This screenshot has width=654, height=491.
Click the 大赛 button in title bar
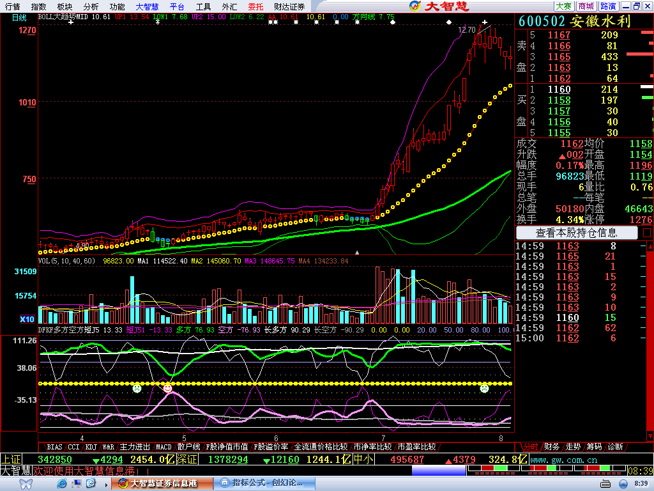pyautogui.click(x=563, y=6)
